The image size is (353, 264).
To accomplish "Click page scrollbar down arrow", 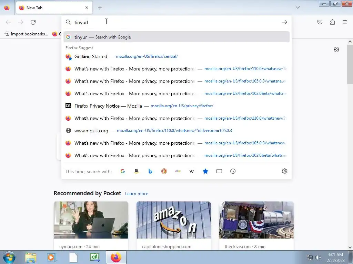I will tap(350, 247).
